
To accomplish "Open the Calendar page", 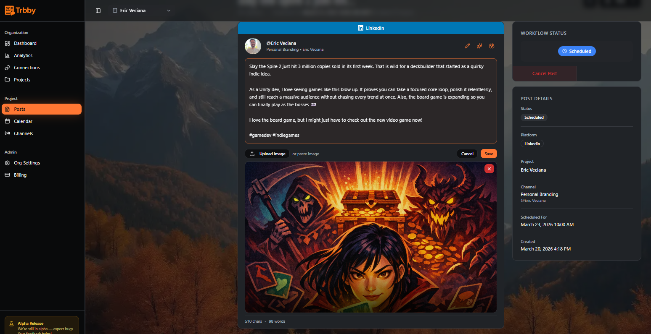I will click(x=42, y=121).
